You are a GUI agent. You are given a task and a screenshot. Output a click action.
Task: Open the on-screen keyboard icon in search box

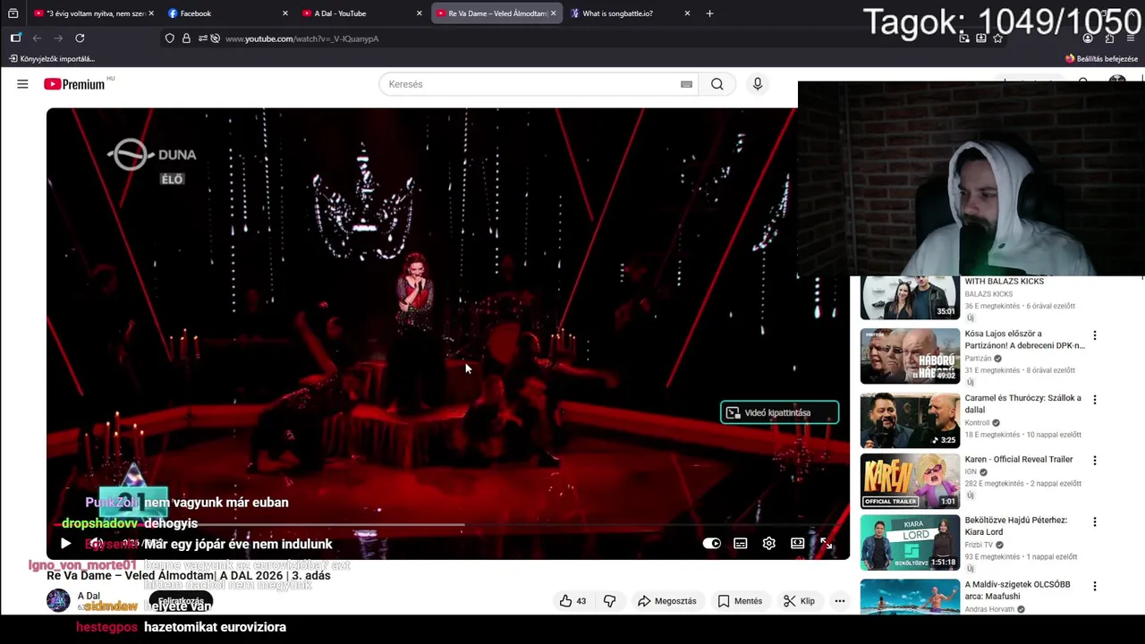click(686, 84)
